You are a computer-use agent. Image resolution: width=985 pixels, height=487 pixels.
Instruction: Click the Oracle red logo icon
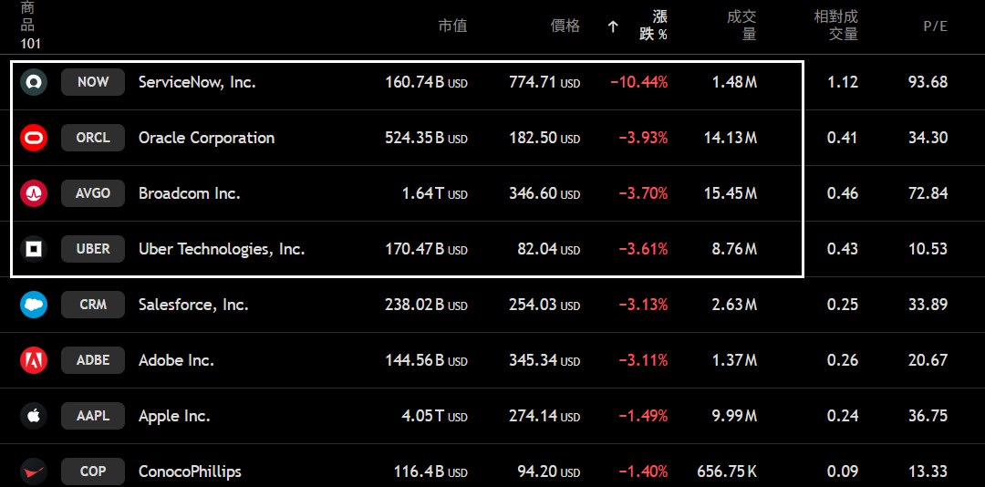[x=34, y=138]
